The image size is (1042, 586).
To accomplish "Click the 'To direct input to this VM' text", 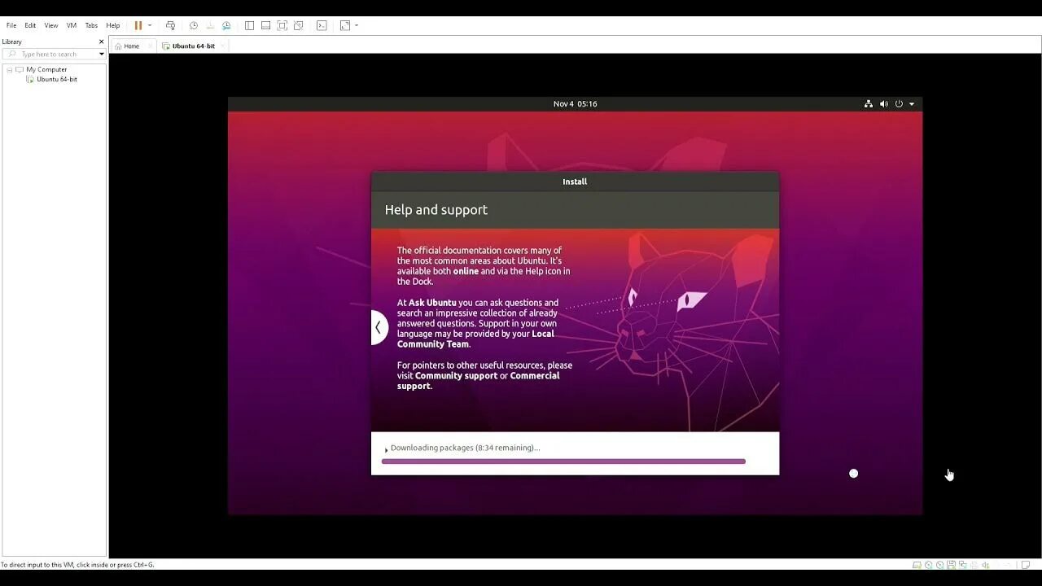I will tap(77, 565).
